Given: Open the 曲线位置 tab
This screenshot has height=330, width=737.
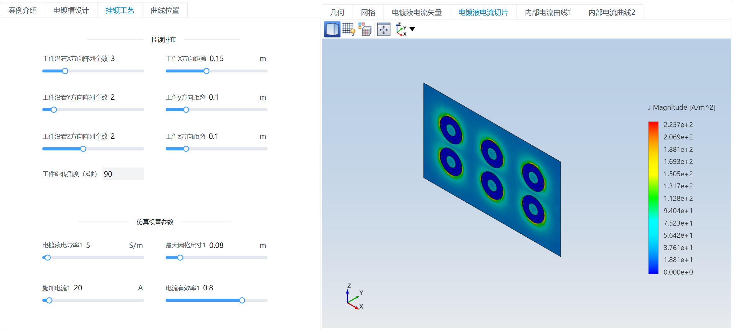Looking at the screenshot, I should [165, 11].
